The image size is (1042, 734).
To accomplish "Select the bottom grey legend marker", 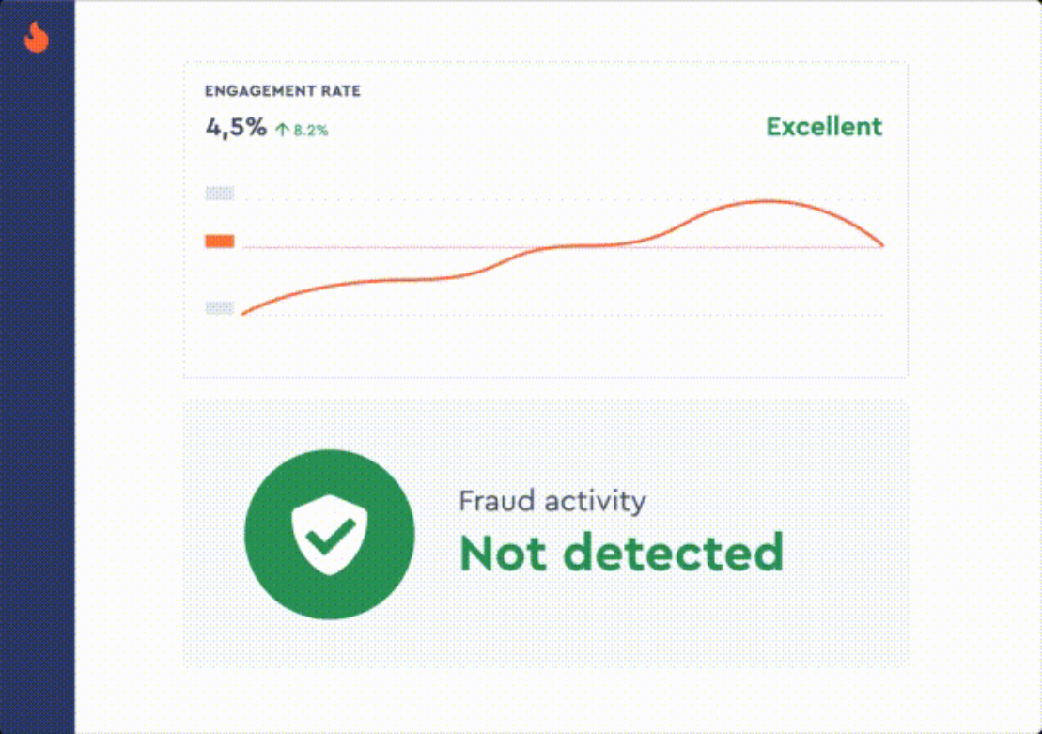I will point(220,307).
